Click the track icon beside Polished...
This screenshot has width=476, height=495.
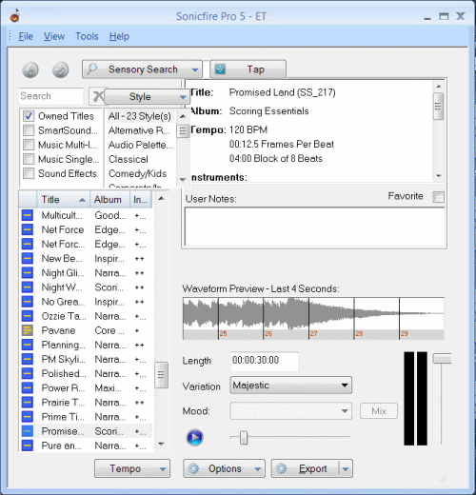[x=28, y=373]
